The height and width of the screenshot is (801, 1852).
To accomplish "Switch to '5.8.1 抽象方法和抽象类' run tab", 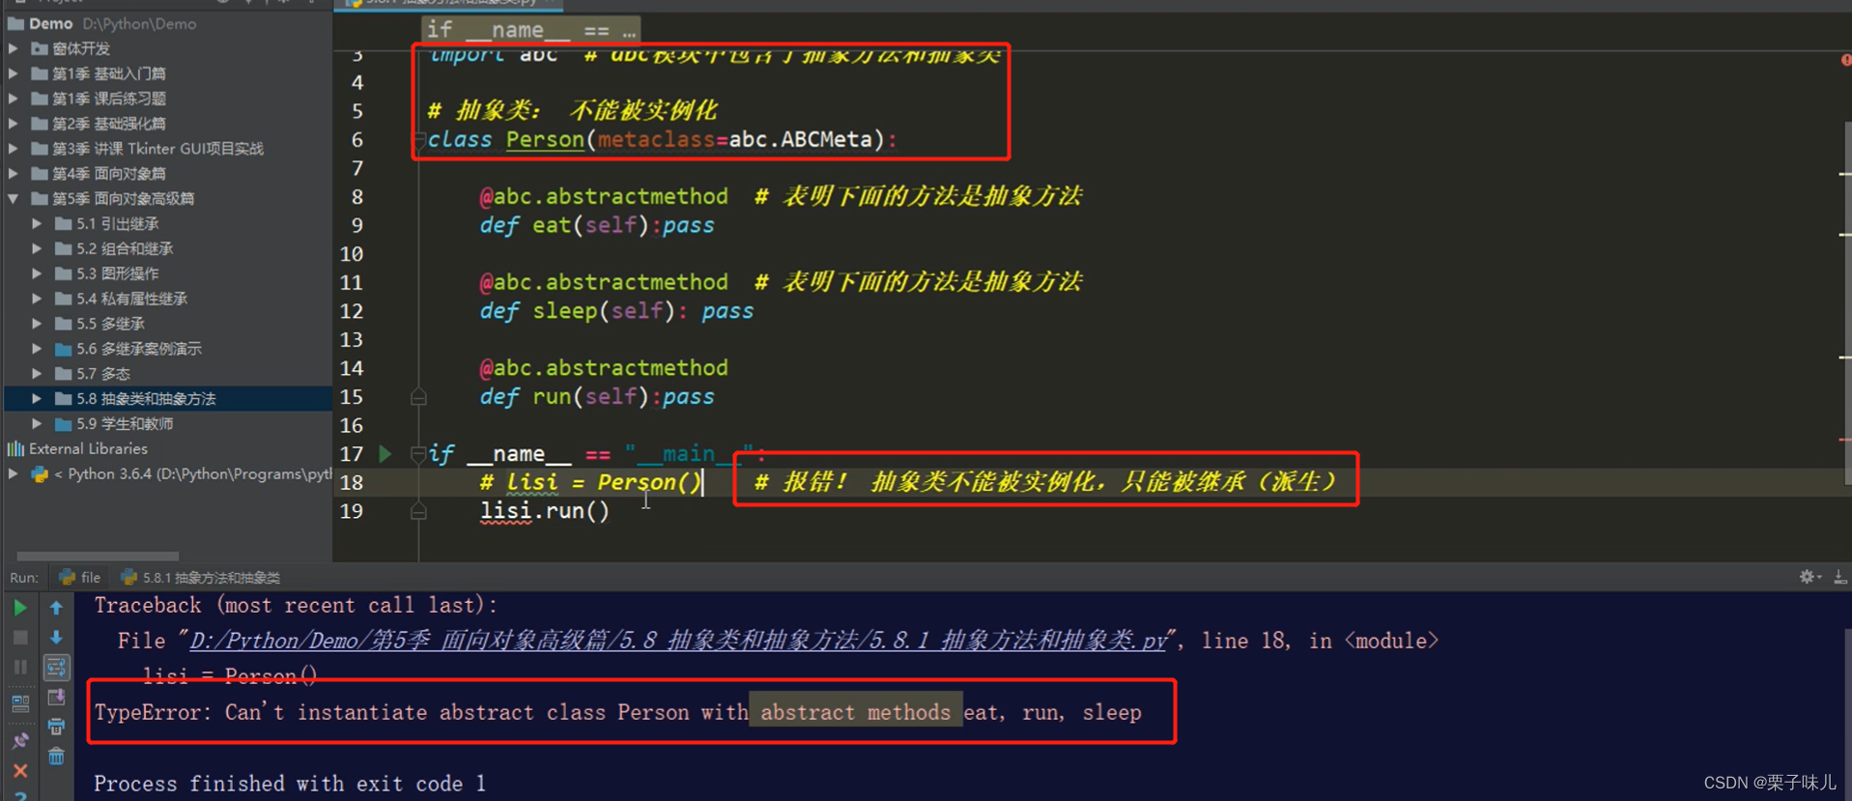I will 201,577.
